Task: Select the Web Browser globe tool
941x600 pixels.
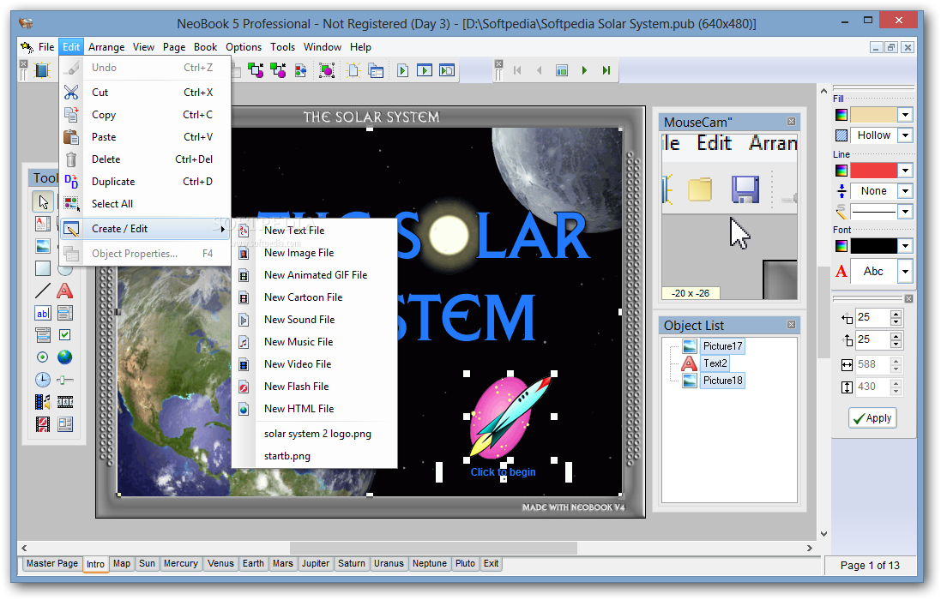Action: tap(65, 357)
